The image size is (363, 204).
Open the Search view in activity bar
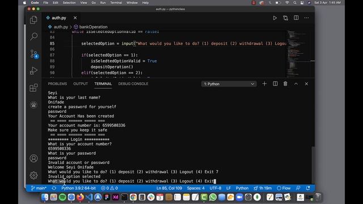tap(33, 36)
